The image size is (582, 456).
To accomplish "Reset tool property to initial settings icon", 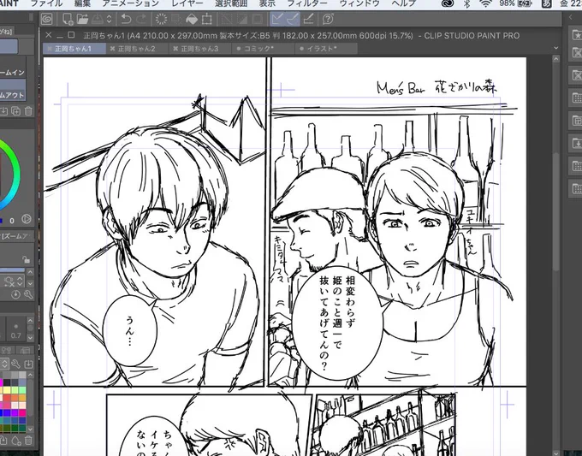I will point(15,295).
